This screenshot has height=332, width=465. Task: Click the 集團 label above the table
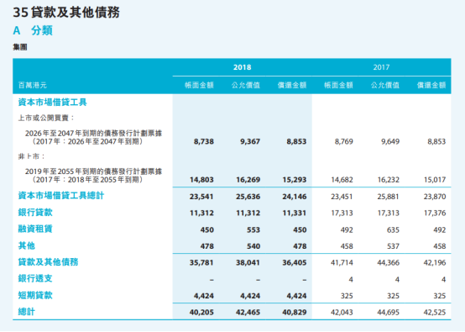[20, 47]
